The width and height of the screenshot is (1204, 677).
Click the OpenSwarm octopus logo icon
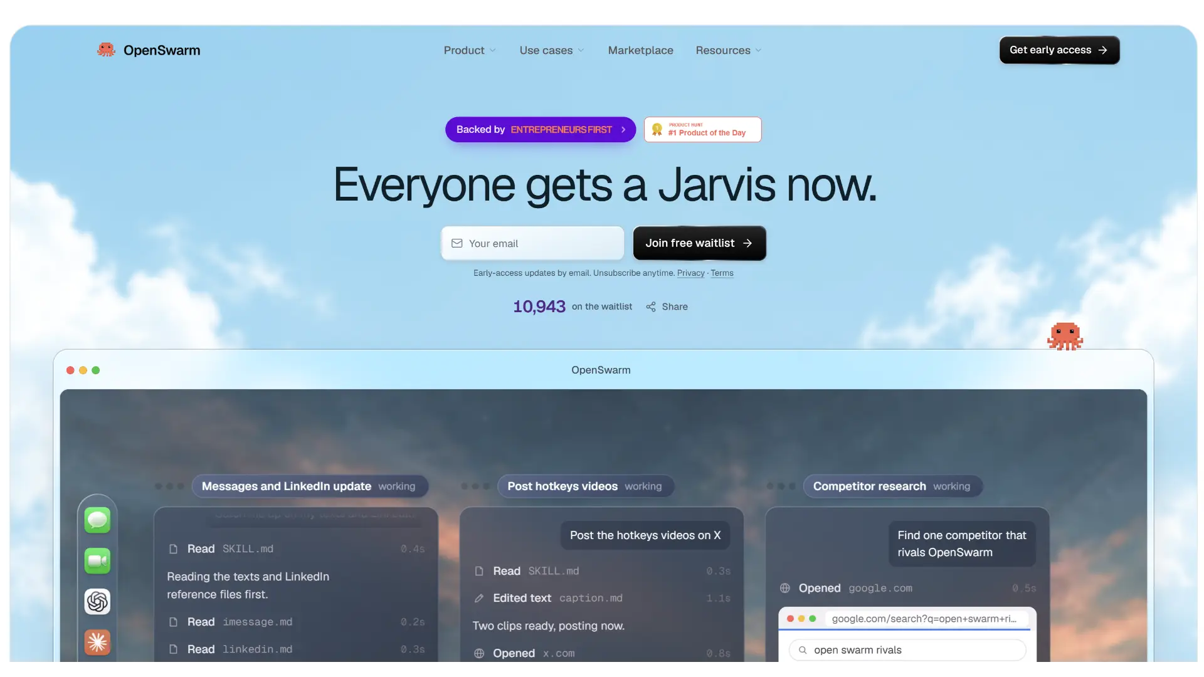click(x=106, y=50)
